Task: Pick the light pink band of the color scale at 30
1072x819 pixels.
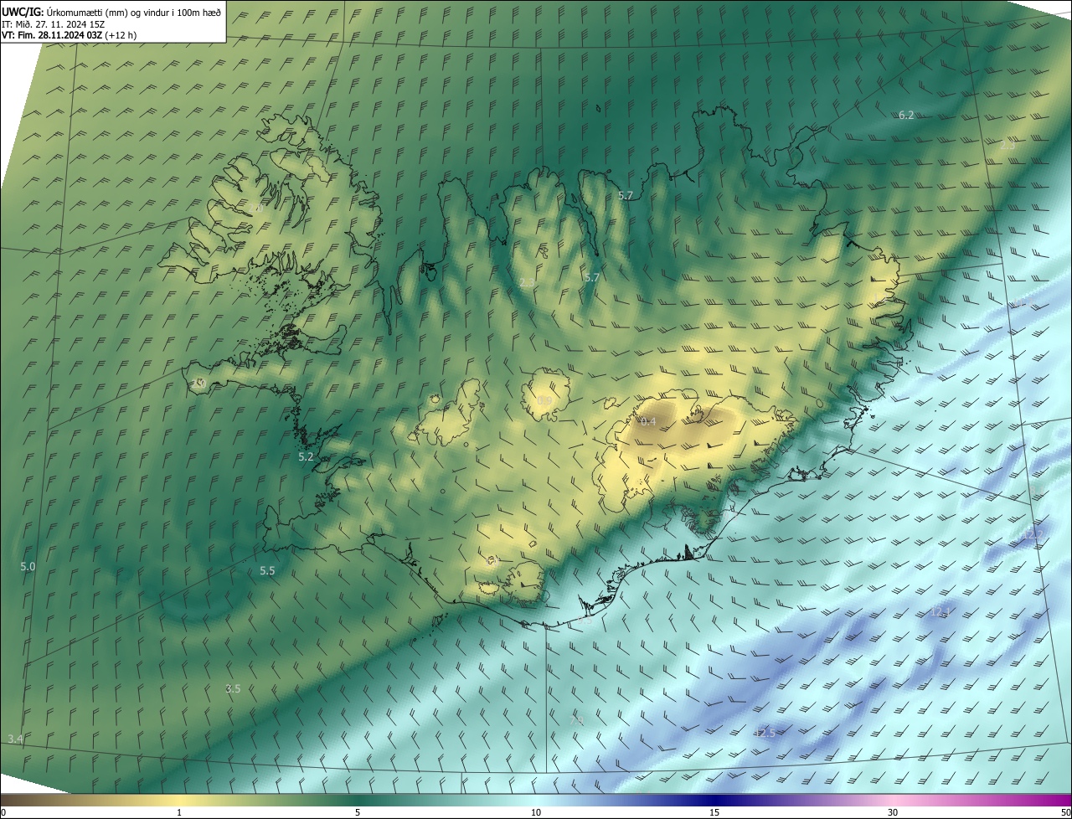Action: coord(893,800)
